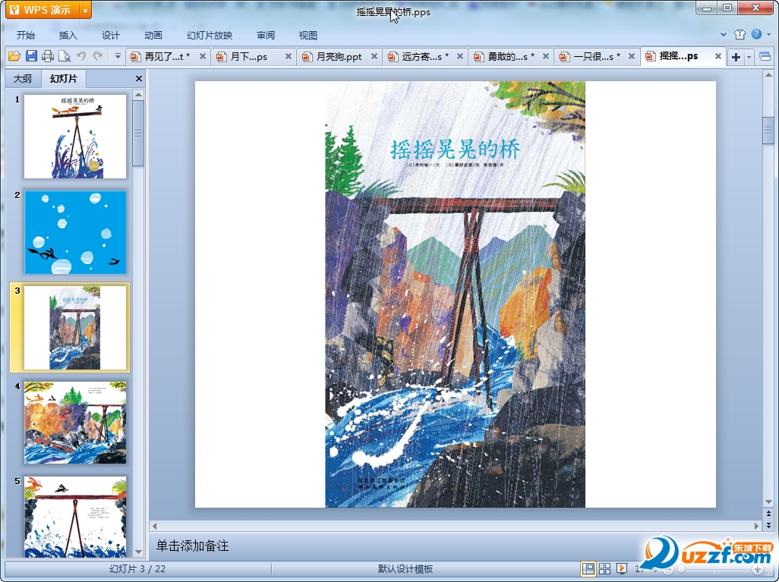The image size is (779, 582).
Task: Open the skin (shirt) icon
Action: 740,34
